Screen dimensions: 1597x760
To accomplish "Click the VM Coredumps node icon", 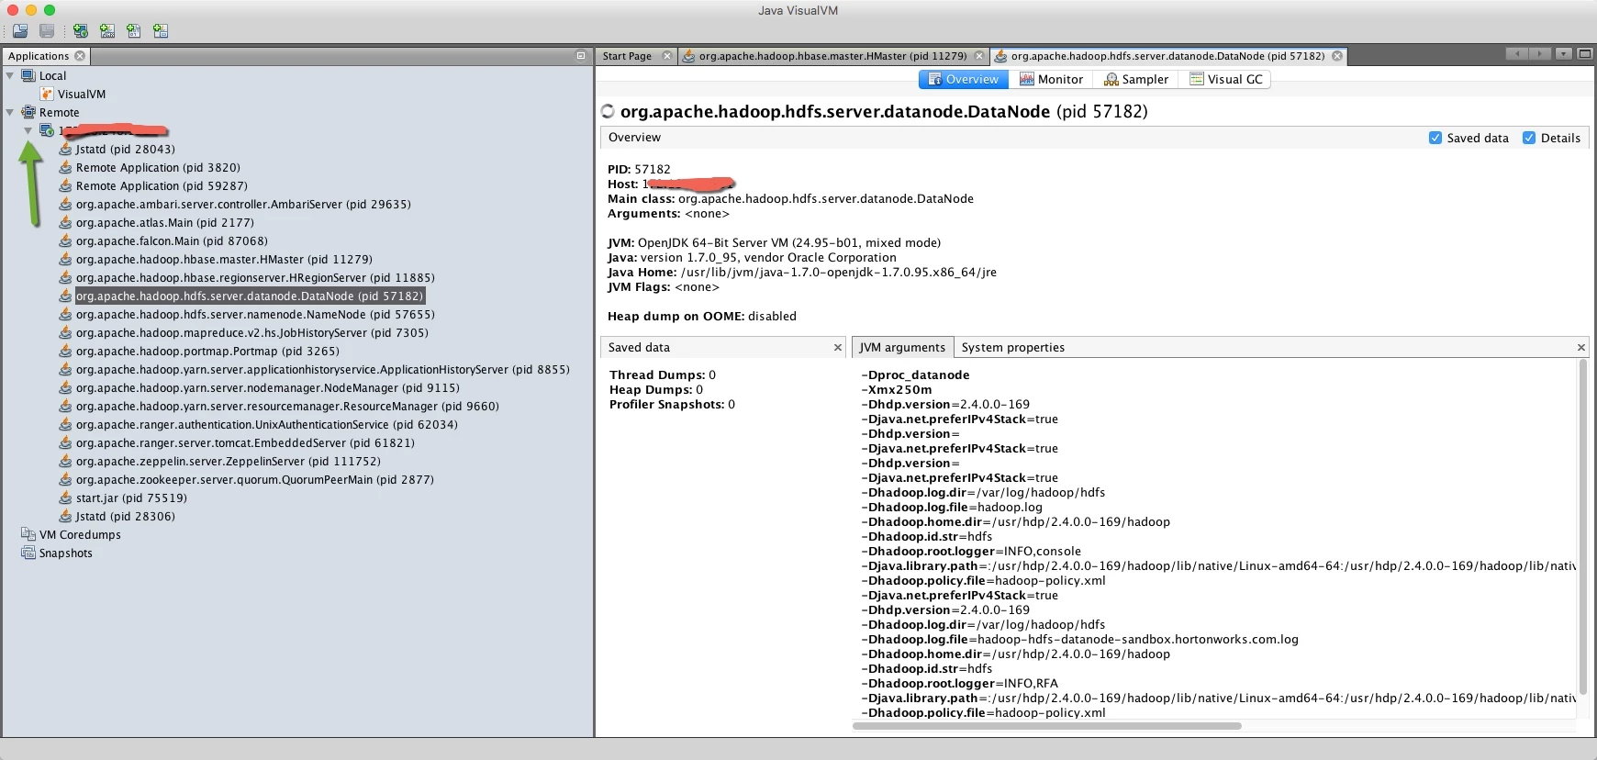I will [28, 535].
